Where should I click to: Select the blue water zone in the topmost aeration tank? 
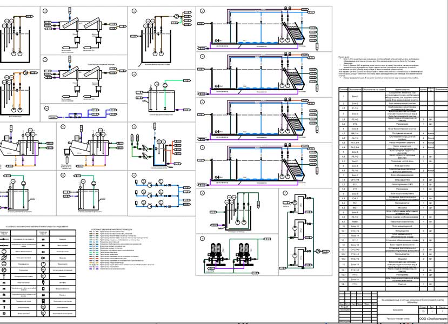click(x=254, y=42)
